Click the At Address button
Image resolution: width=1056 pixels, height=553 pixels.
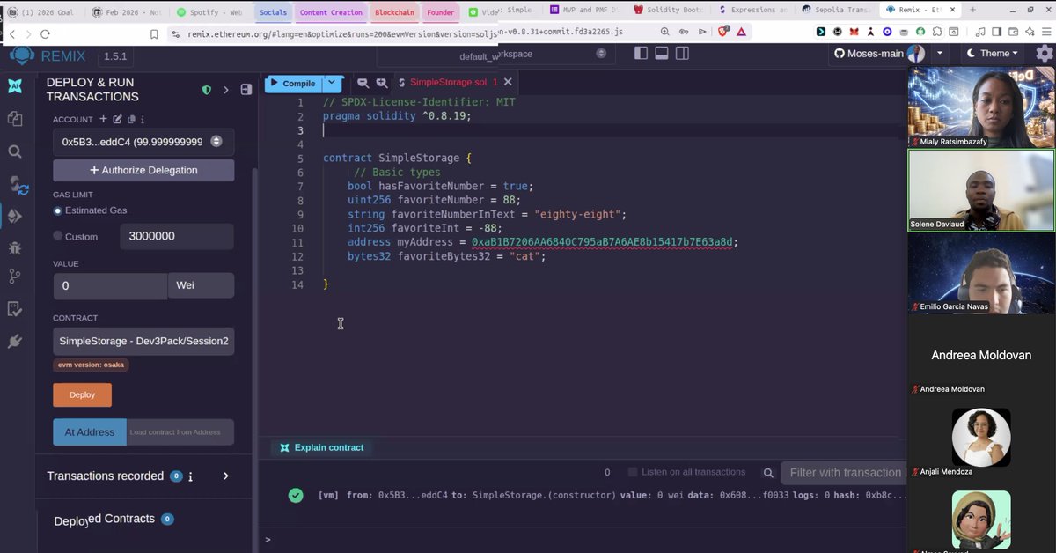point(90,432)
